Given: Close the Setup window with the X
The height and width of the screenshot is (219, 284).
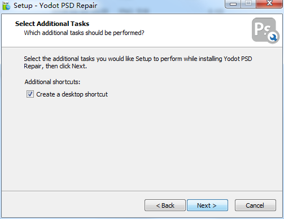Looking at the screenshot, I should (x=269, y=4).
